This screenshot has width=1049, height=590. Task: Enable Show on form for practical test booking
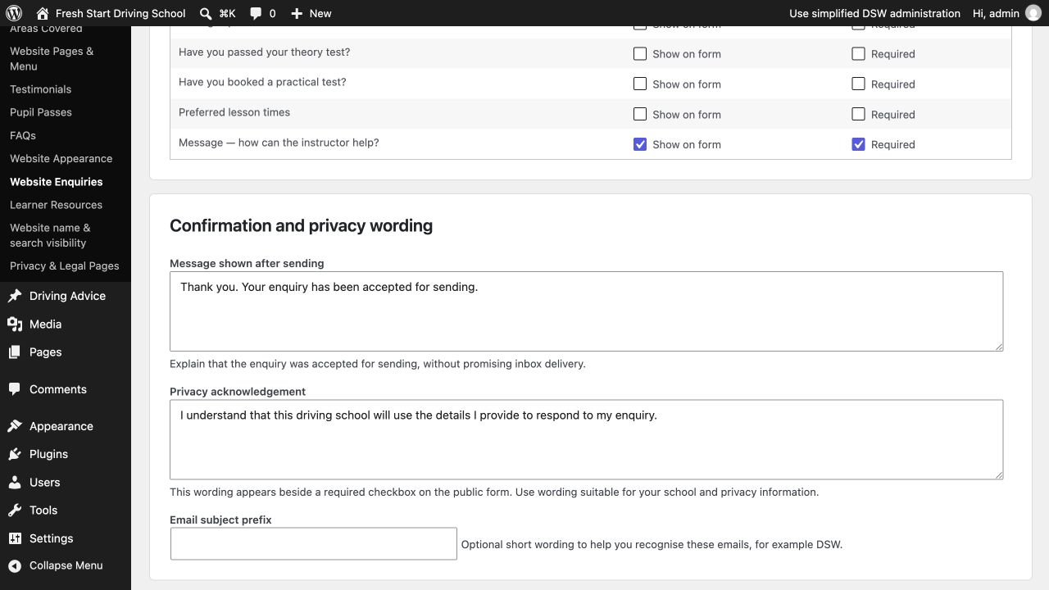tap(640, 84)
